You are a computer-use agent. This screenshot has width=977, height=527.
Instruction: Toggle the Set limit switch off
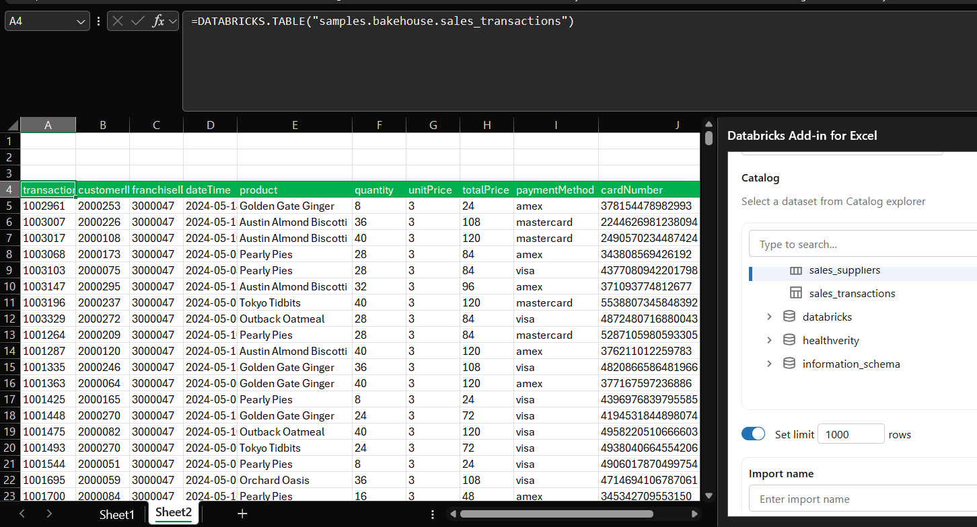click(754, 434)
